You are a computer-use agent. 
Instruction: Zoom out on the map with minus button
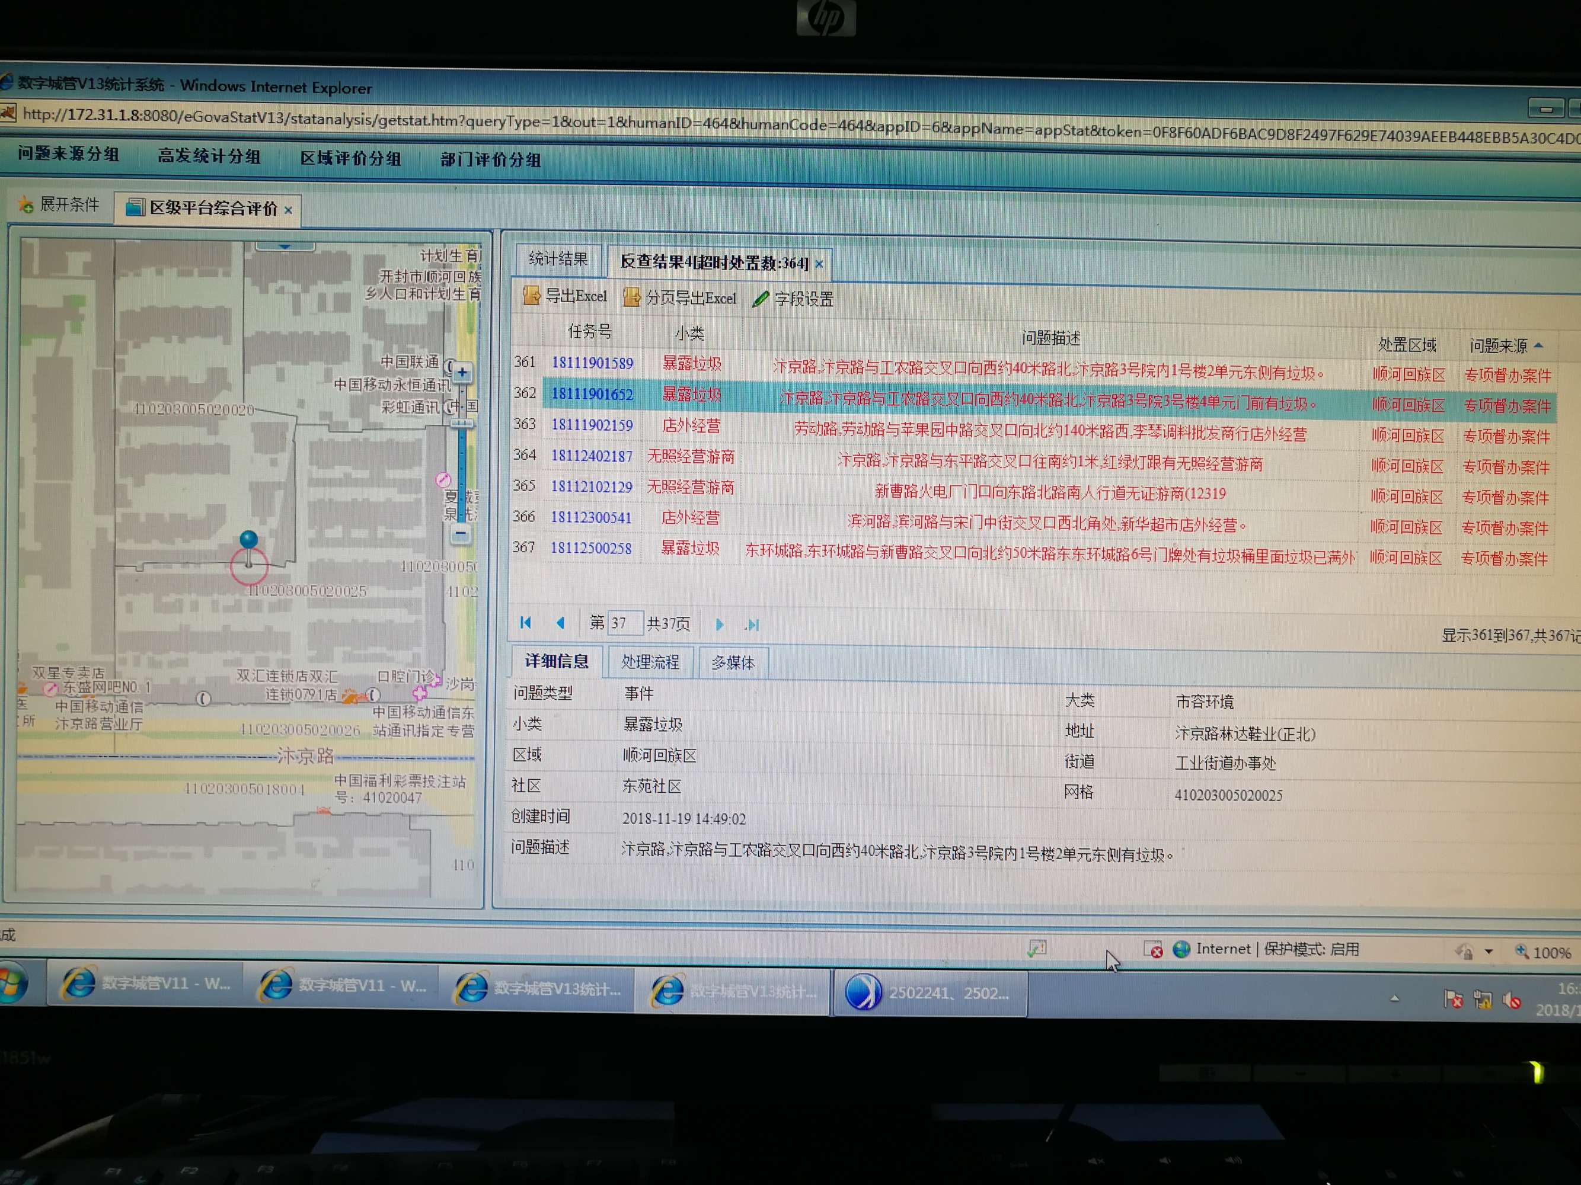[x=461, y=534]
